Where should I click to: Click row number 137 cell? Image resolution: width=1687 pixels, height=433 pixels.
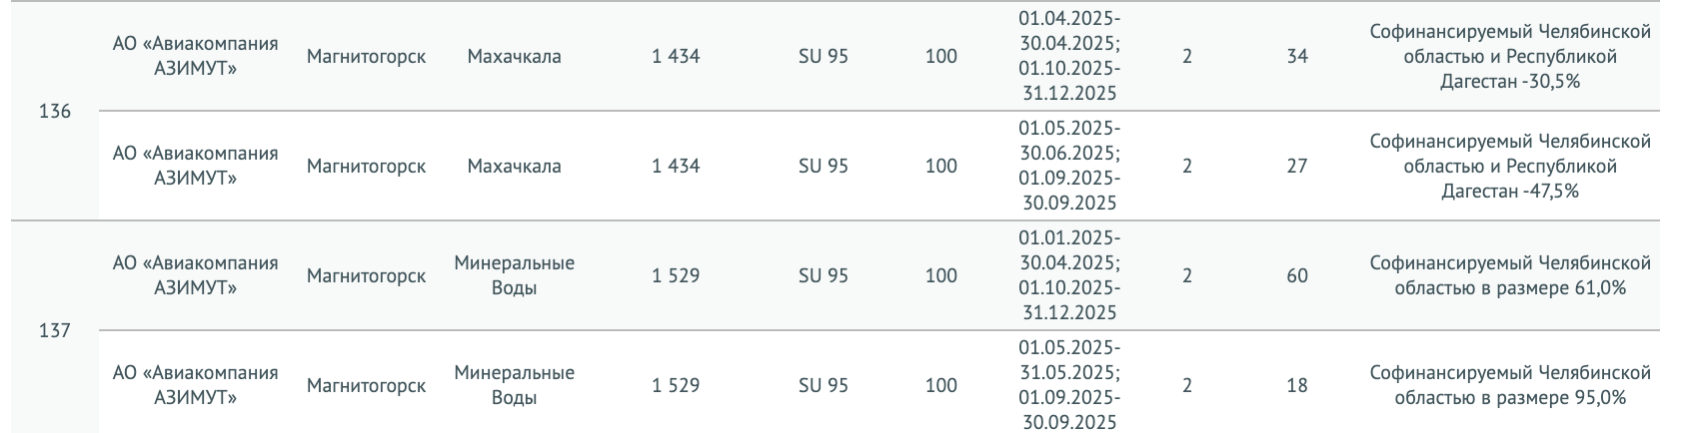tap(55, 330)
